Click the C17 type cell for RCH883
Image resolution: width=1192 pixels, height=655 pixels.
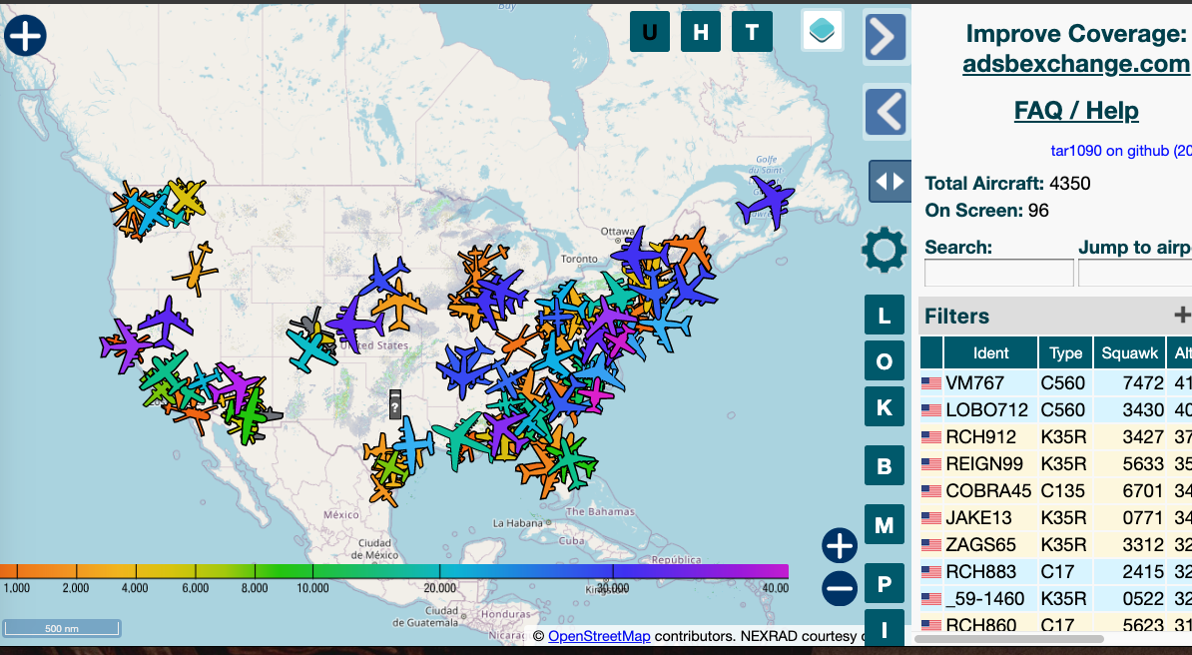coord(1066,572)
